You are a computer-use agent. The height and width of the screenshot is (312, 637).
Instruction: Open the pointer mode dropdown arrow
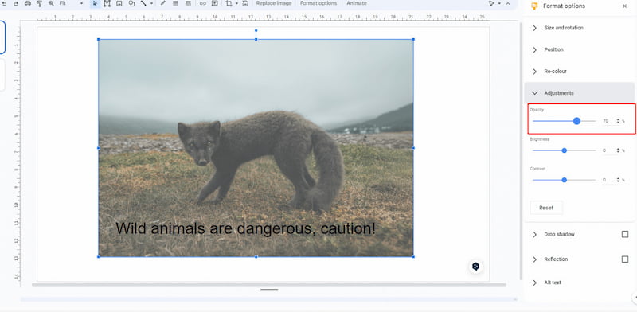click(x=499, y=3)
